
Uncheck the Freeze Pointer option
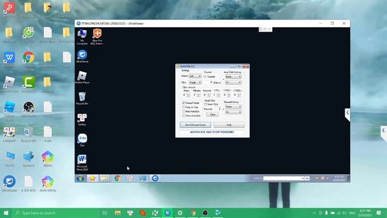(x=184, y=103)
